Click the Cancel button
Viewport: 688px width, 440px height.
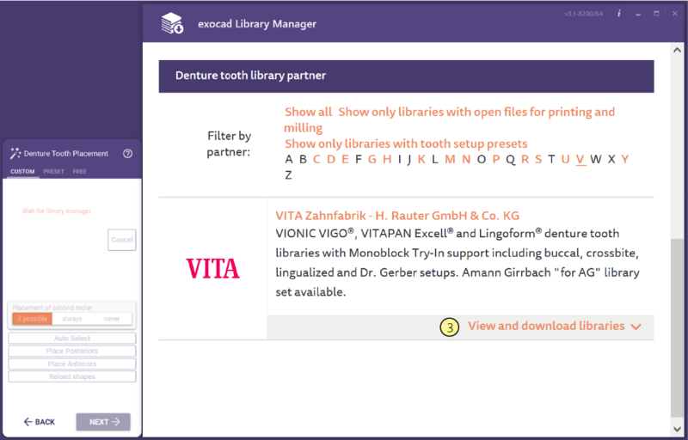[122, 240]
